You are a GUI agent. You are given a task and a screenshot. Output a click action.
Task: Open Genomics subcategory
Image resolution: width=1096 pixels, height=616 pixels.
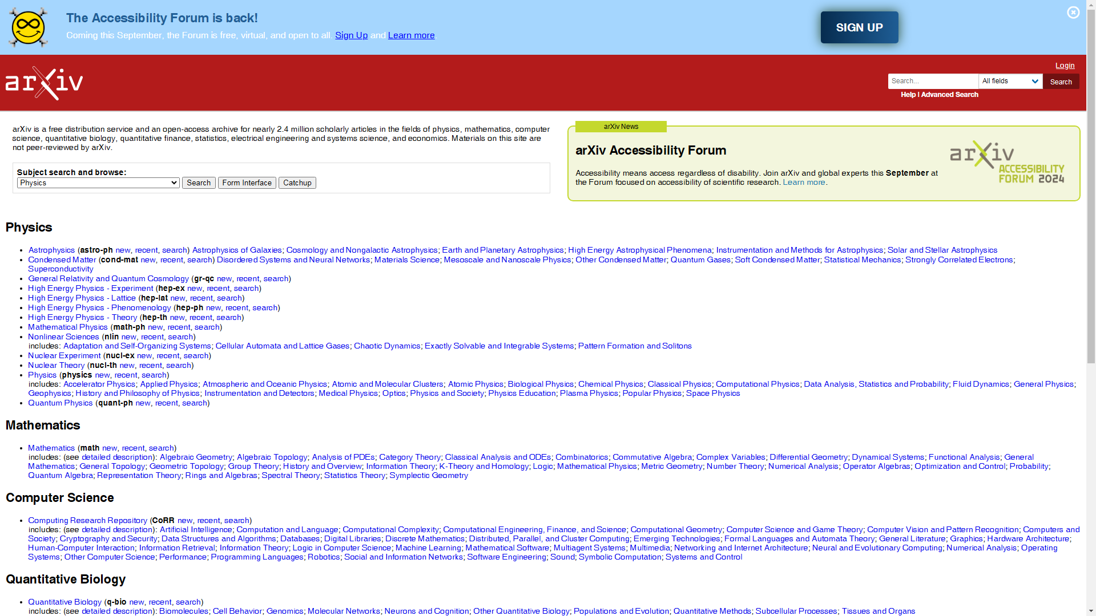tap(285, 611)
